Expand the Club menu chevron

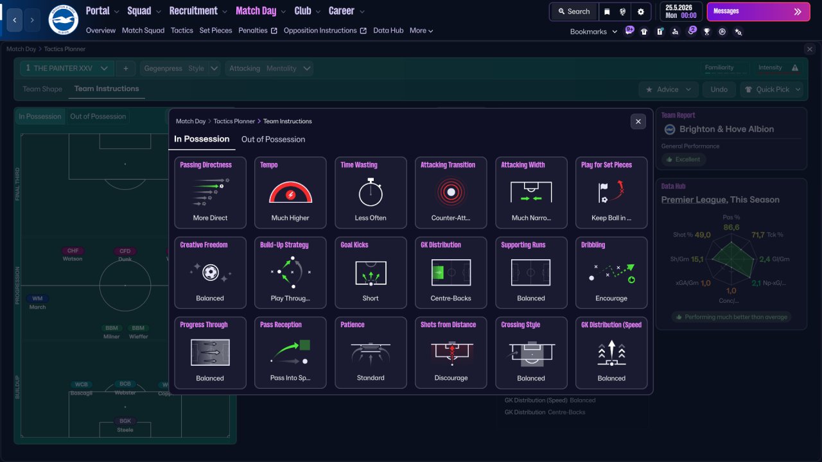(319, 12)
